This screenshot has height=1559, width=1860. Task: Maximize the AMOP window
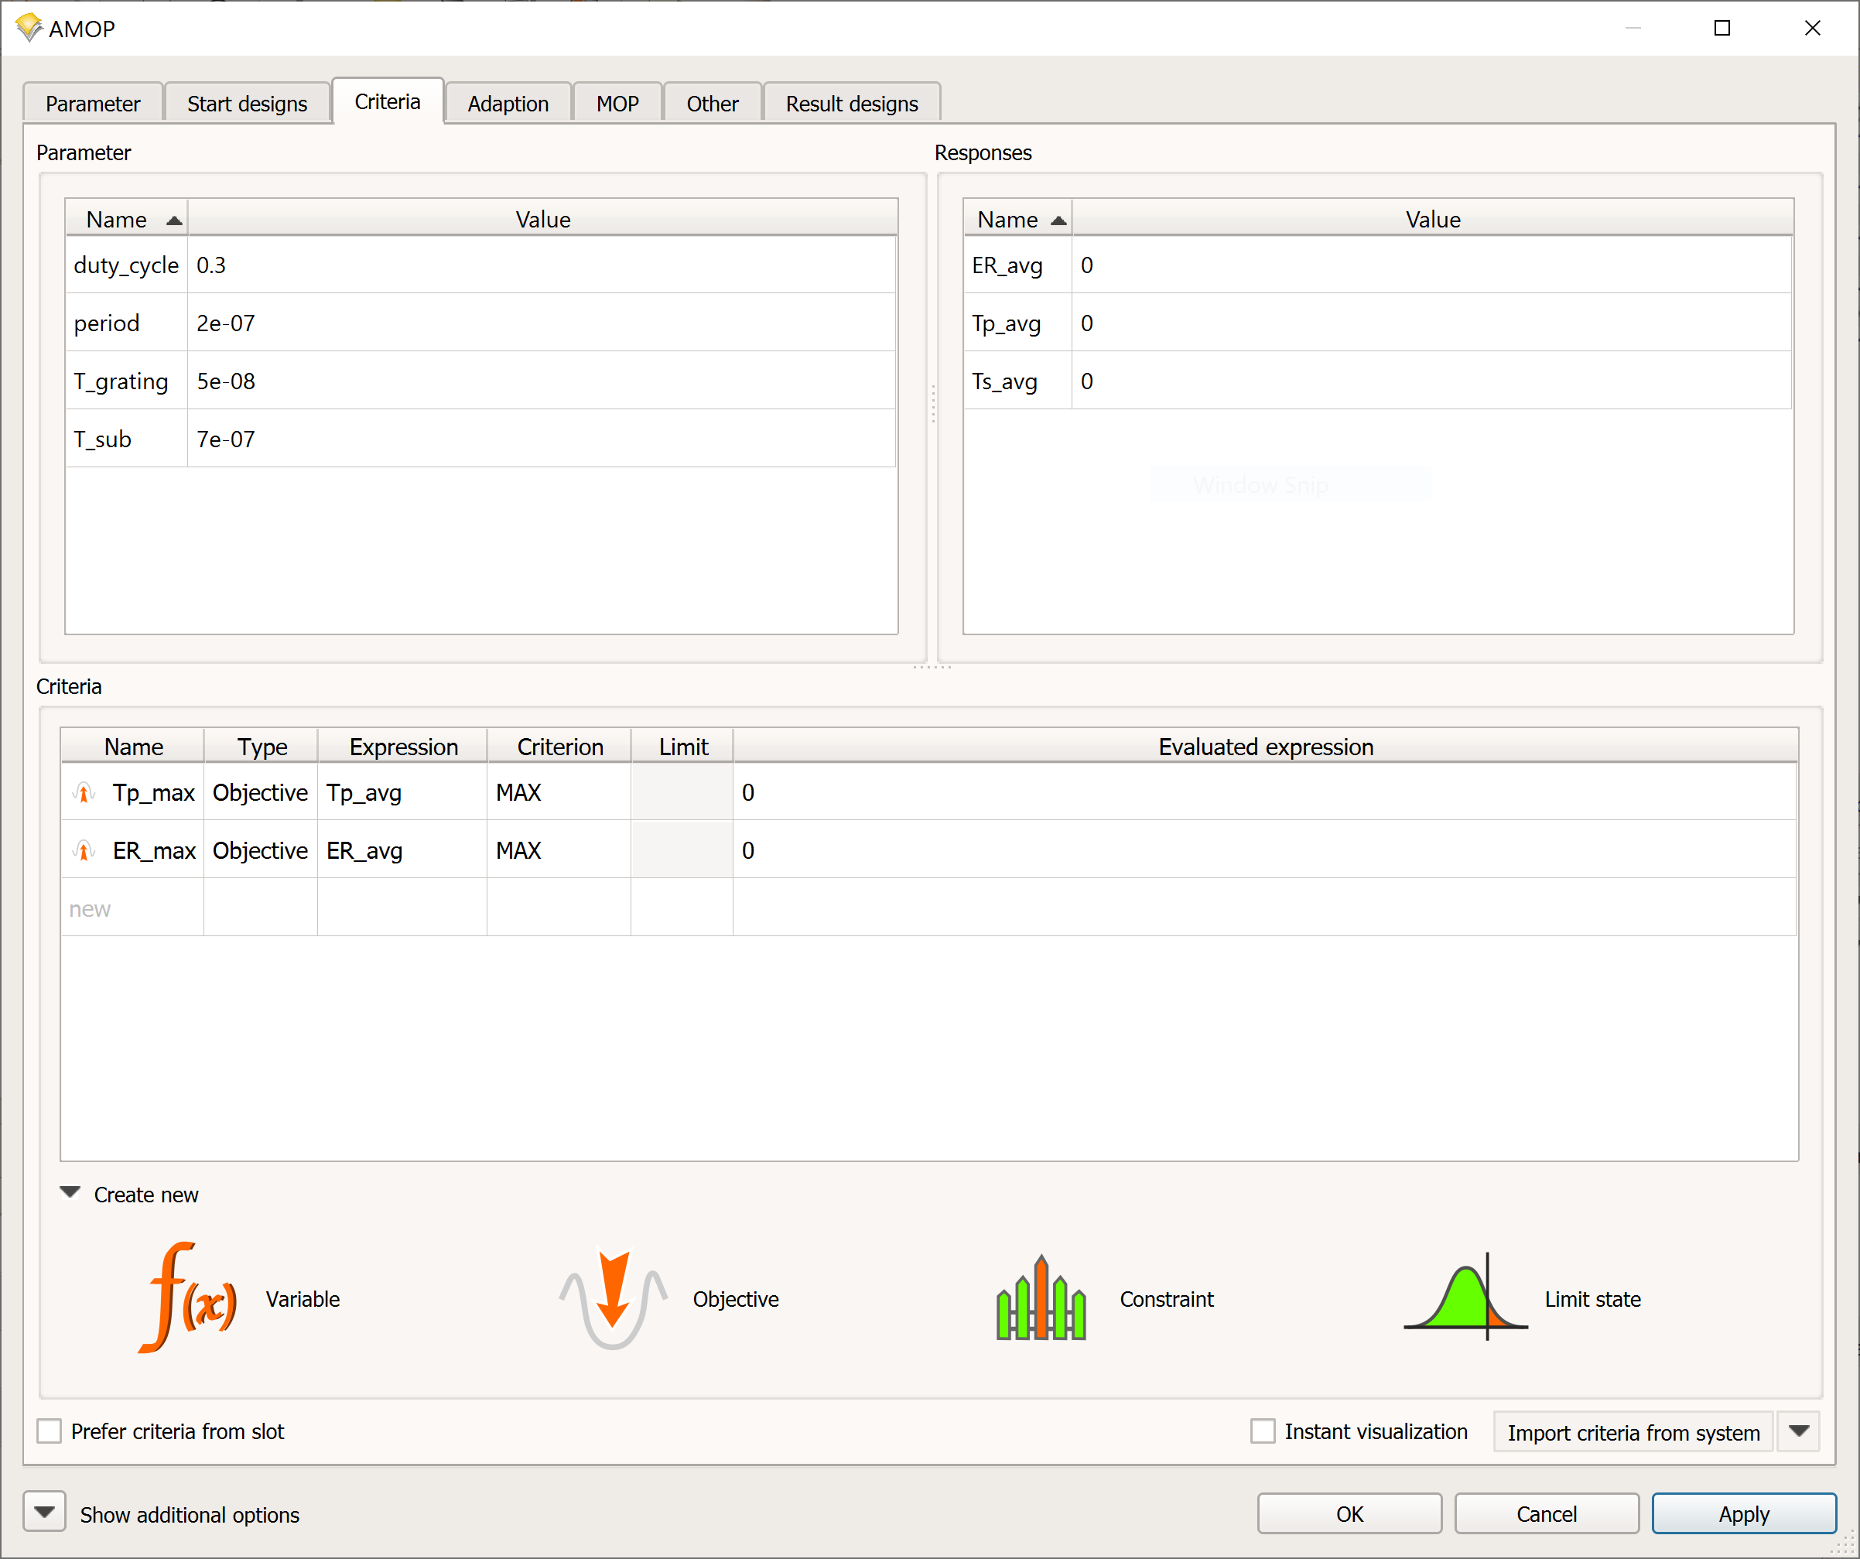[1722, 29]
